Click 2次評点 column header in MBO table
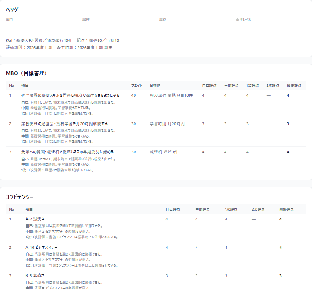Screen dimensions: 312x289 (x=273, y=85)
